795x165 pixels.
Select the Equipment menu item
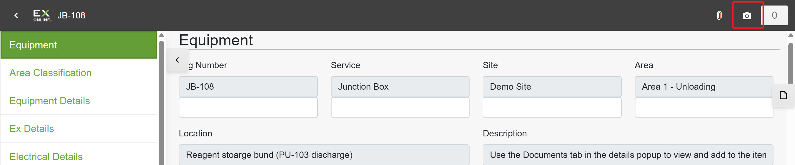[x=79, y=45]
